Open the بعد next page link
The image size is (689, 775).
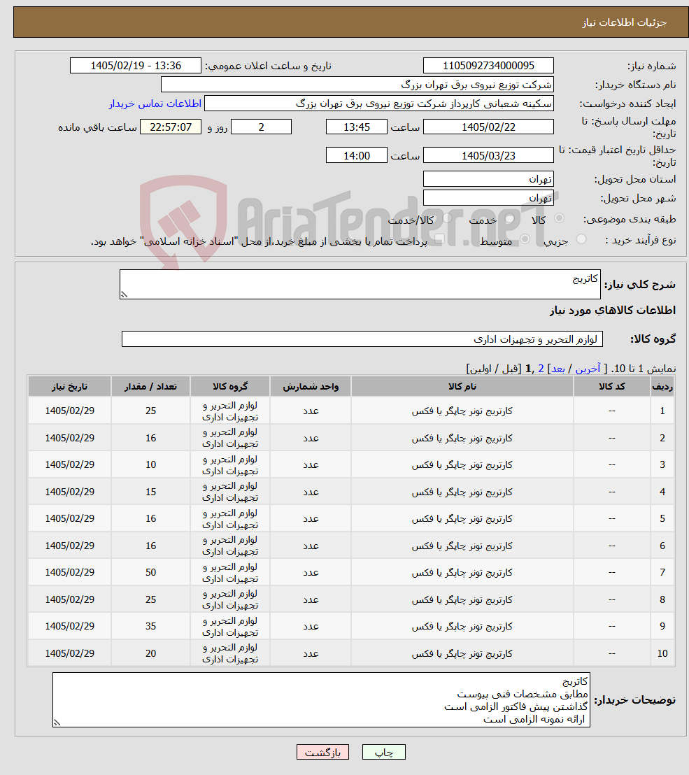coord(558,369)
